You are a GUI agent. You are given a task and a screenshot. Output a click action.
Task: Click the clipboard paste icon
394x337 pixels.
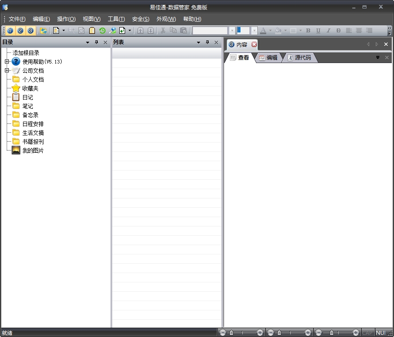(x=183, y=31)
